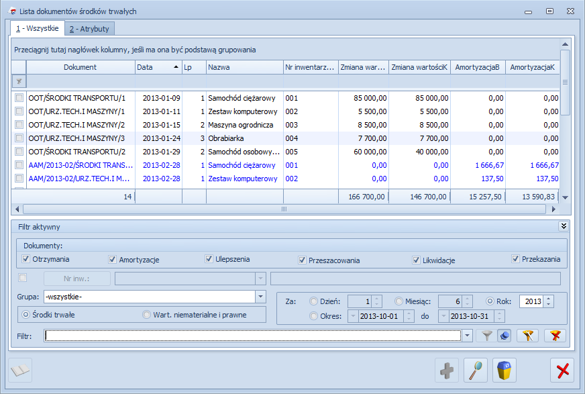
Task: Click into the Filtr text input field
Action: point(253,336)
